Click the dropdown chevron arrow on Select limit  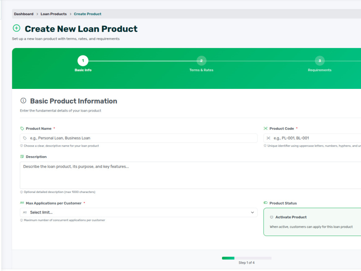click(252, 212)
